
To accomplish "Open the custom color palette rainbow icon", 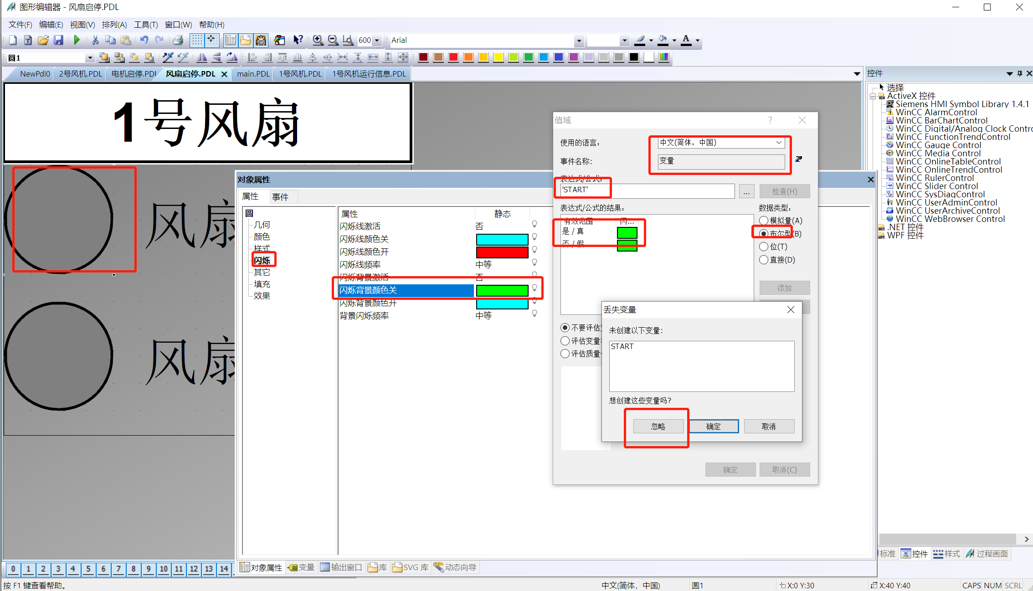I will (x=664, y=57).
